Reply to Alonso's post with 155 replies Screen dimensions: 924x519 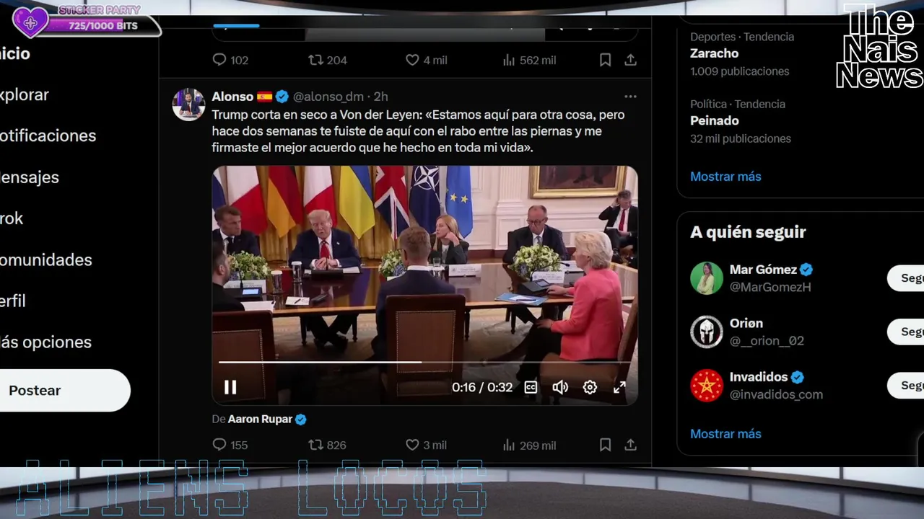click(230, 445)
